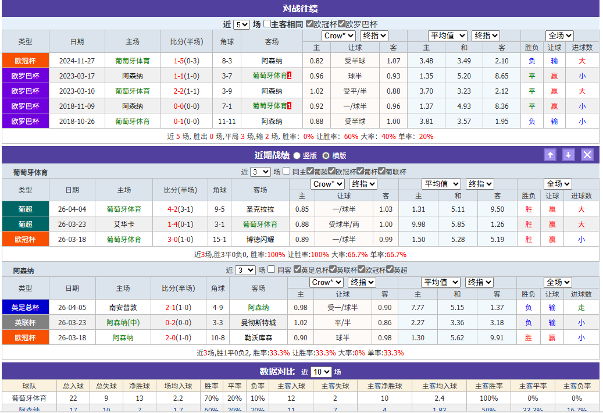Select the 竖版 radio button
603x413 pixels.
click(297, 155)
